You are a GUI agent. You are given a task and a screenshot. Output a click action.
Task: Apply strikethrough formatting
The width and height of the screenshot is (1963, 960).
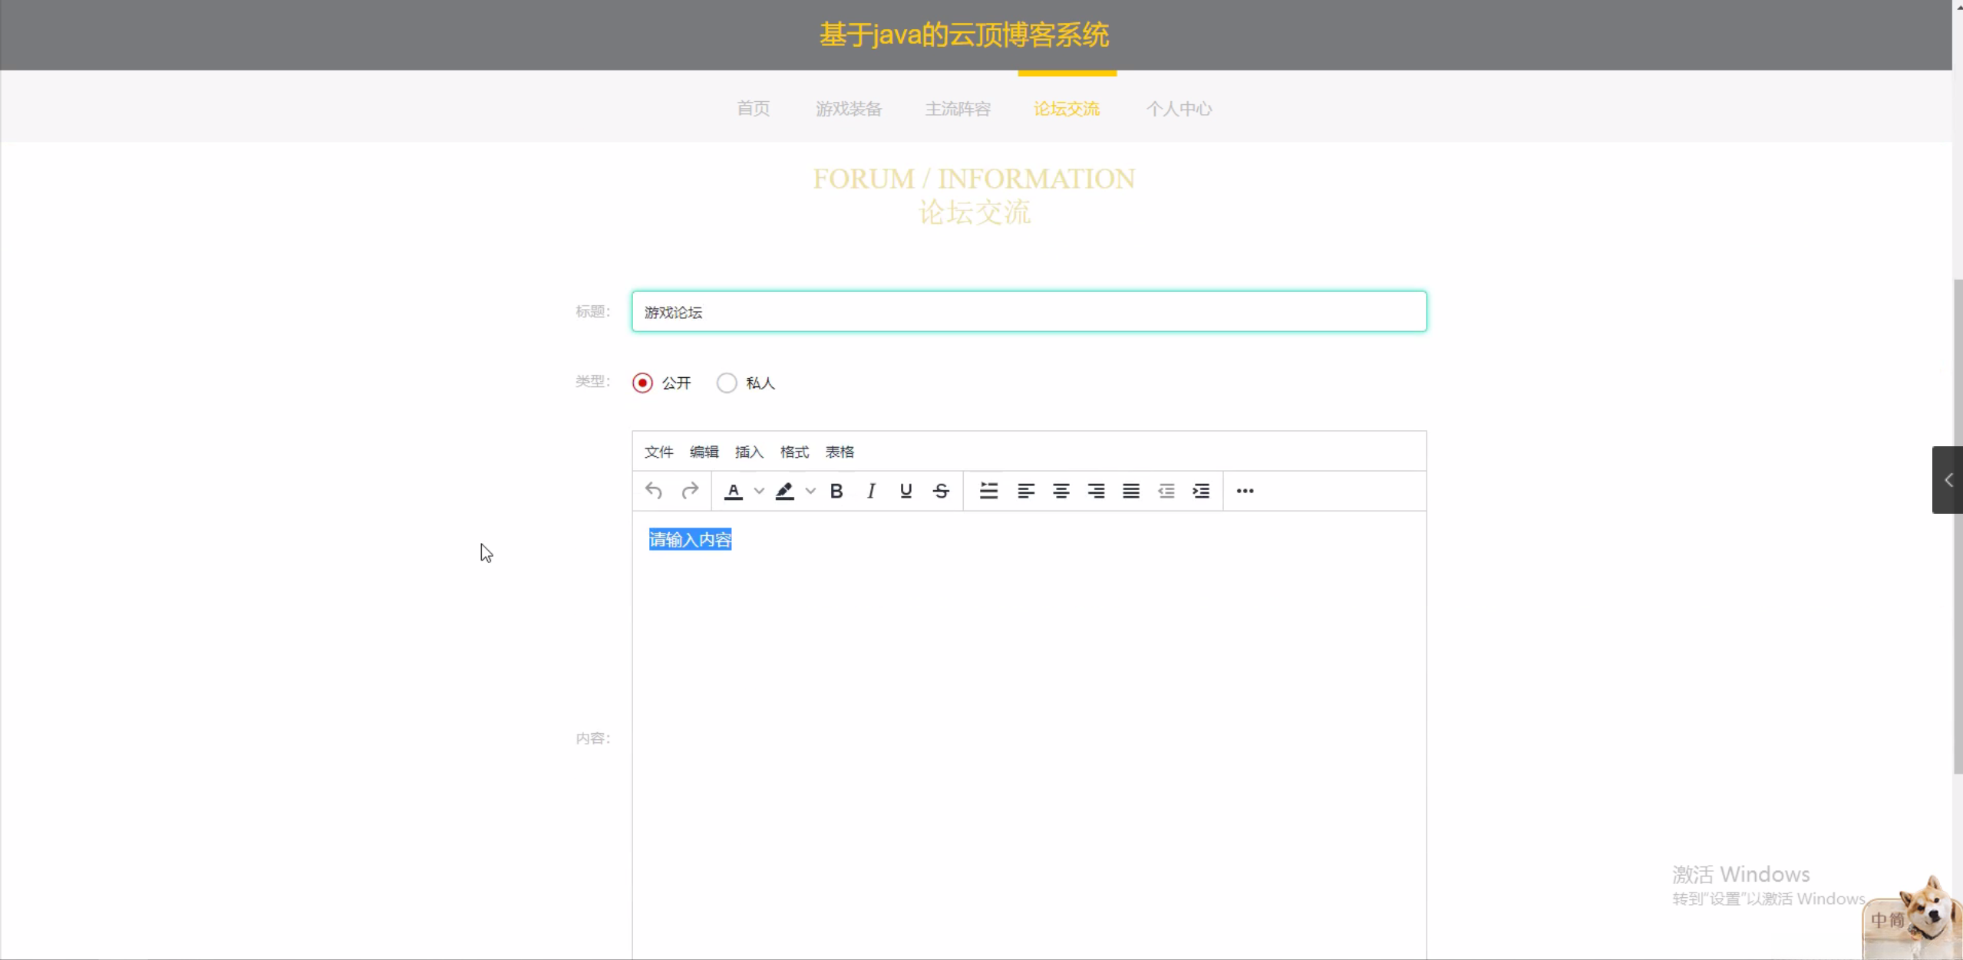coord(942,491)
